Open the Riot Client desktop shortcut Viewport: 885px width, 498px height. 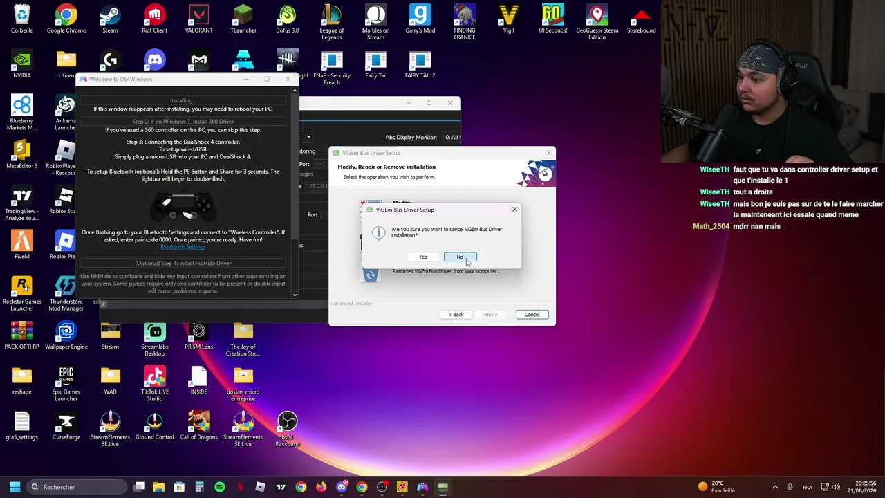coord(154,19)
